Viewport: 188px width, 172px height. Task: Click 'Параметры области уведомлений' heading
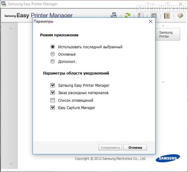pos(76,73)
